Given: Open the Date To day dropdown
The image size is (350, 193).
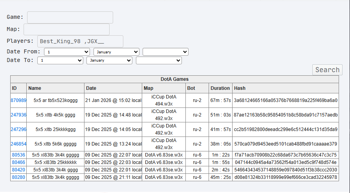Looking at the screenshot, I should tap(60, 60).
